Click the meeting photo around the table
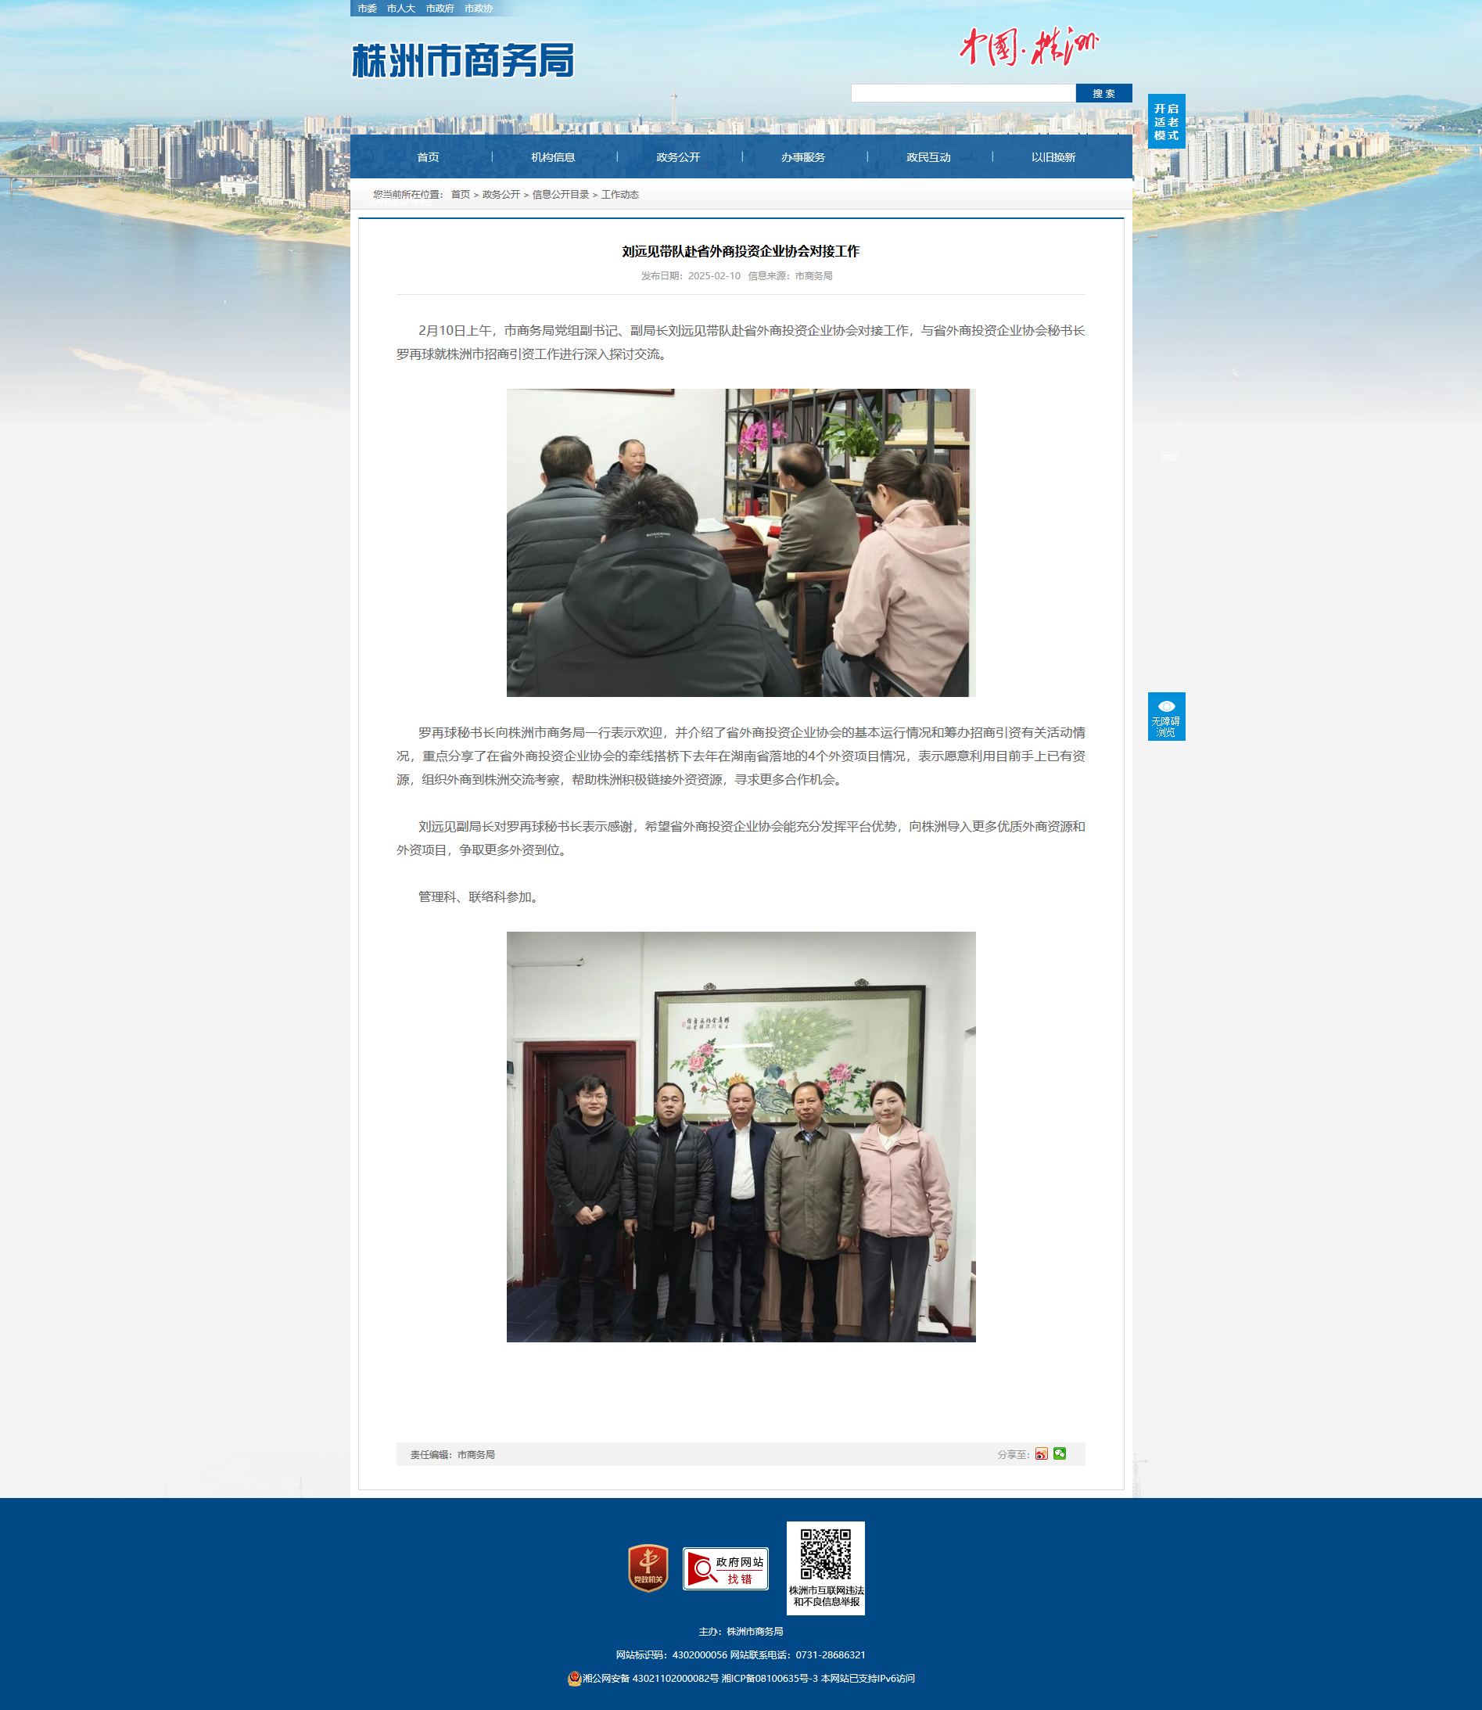 click(740, 543)
